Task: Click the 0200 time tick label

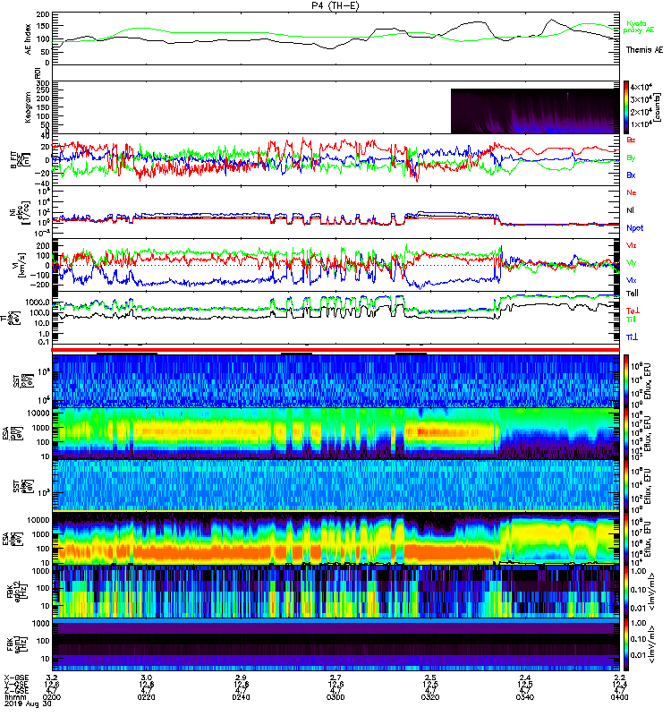Action: [x=52, y=697]
